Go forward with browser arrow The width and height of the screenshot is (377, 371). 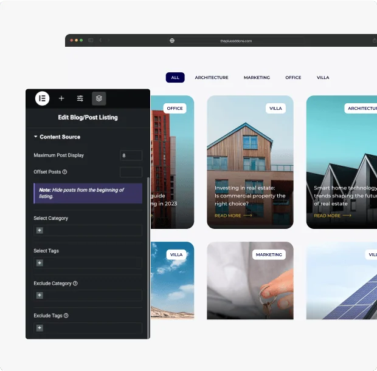[x=108, y=40]
